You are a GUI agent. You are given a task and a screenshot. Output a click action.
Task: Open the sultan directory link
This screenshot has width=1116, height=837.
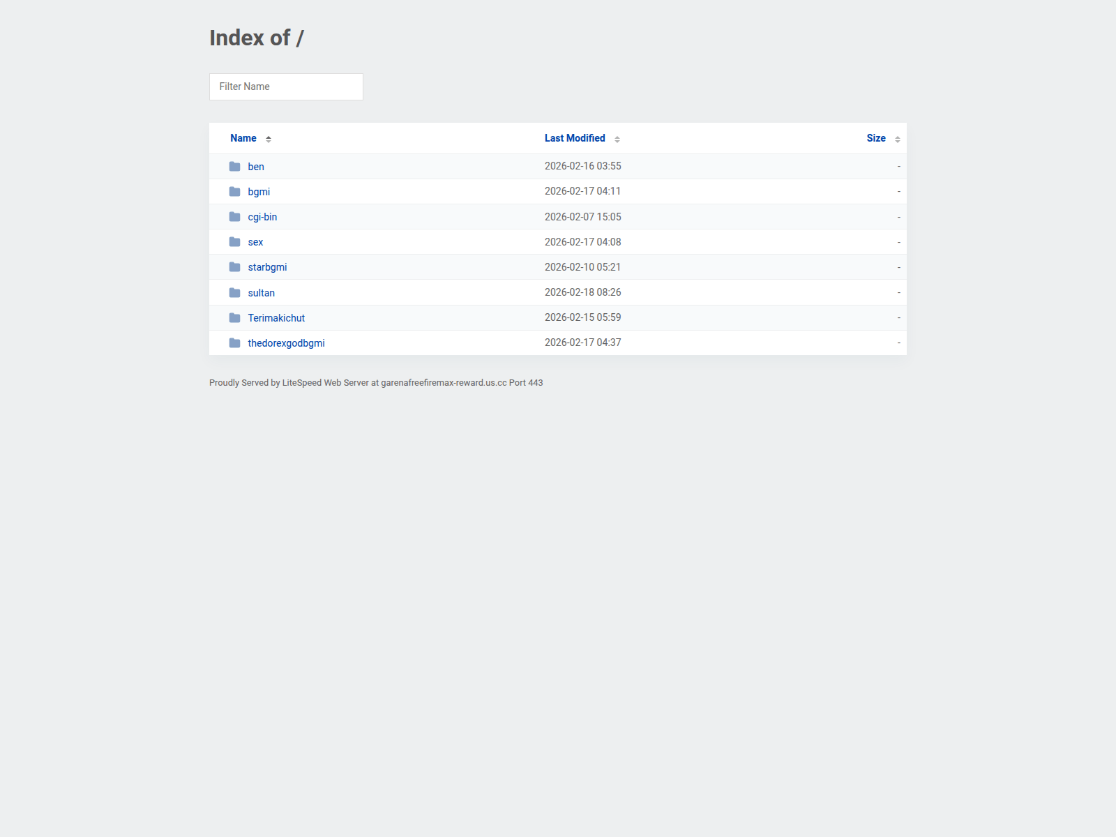coord(261,292)
